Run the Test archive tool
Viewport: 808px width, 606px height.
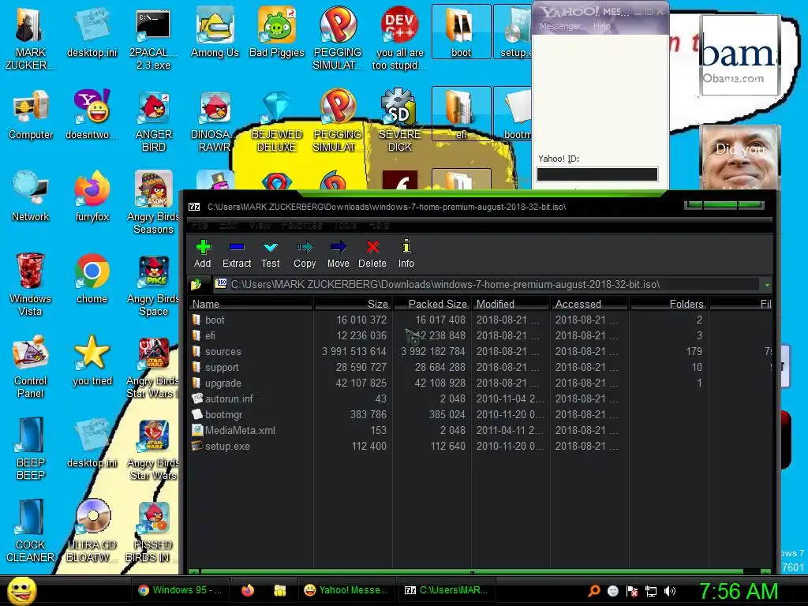tap(270, 247)
